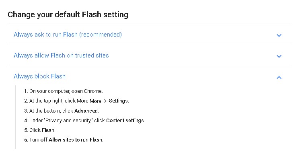
Task: Collapse the 'Always block Flash' section chevron
Action: tap(279, 77)
